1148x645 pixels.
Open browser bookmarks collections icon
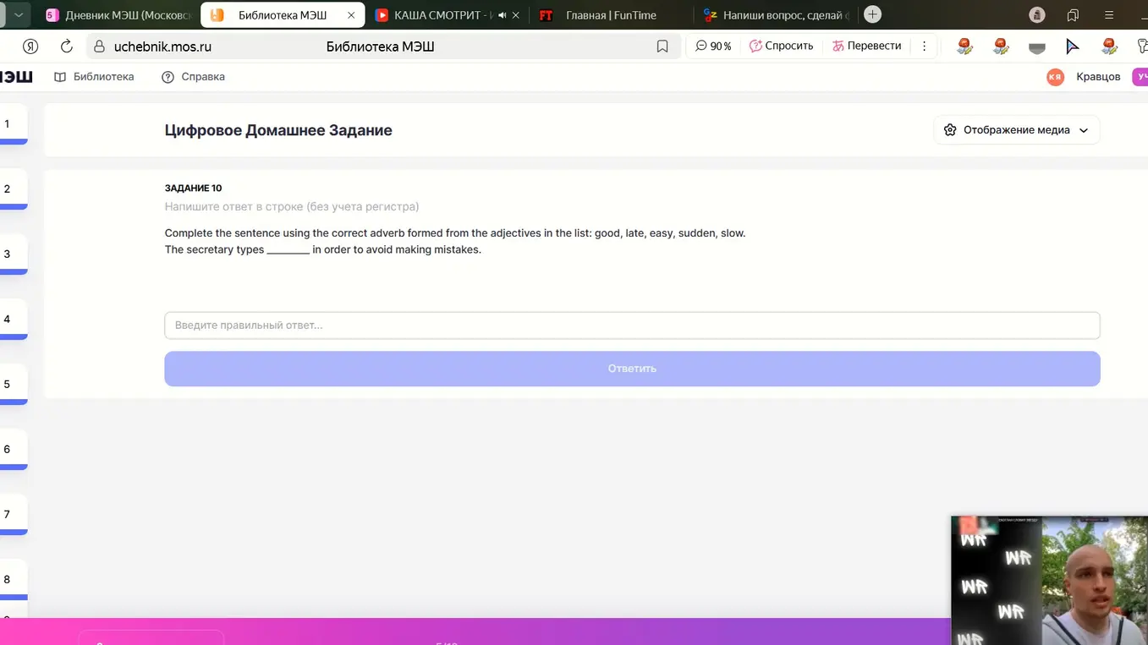tap(1073, 15)
